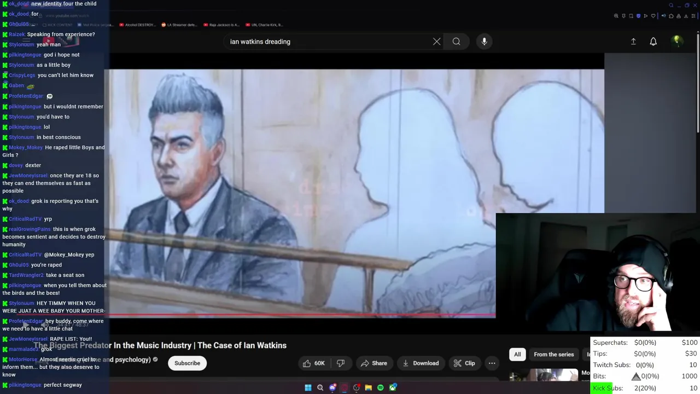Select the All filter chip
Image resolution: width=700 pixels, height=394 pixels.
[517, 354]
